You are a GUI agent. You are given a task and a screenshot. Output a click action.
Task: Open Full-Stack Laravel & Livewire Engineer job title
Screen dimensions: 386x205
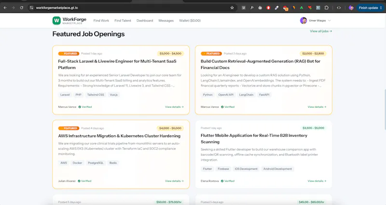[x=117, y=64]
